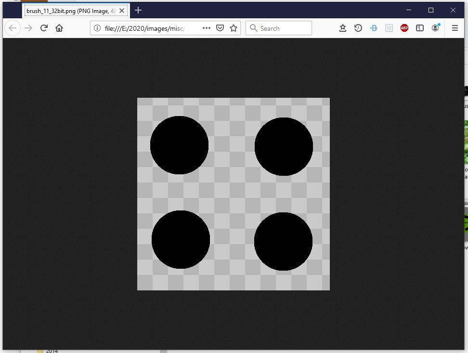Open a new tab with the plus icon
The image size is (468, 353).
(138, 10)
